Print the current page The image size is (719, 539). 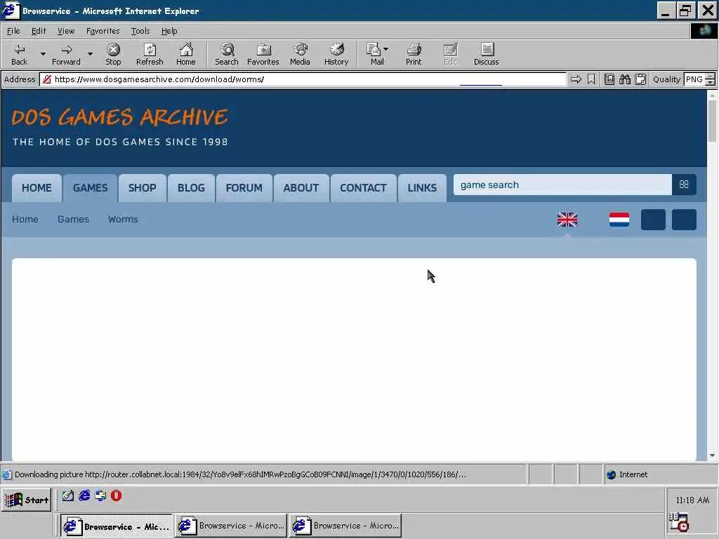pos(413,54)
